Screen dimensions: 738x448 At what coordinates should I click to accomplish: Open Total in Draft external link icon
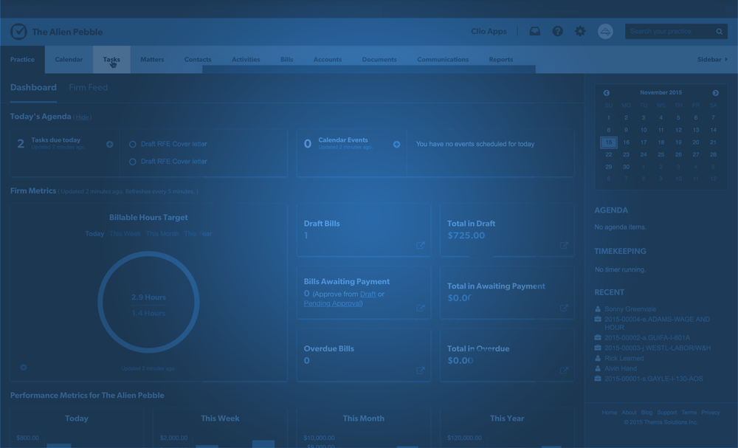click(x=564, y=245)
